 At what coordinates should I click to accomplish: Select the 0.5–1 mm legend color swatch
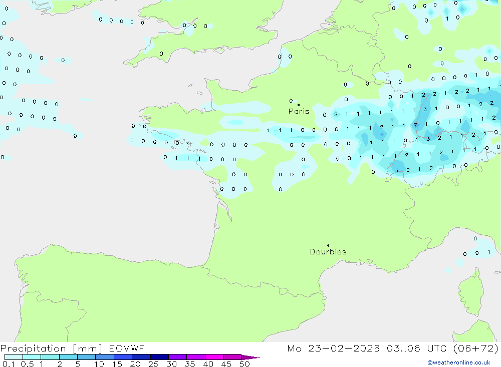32,357
